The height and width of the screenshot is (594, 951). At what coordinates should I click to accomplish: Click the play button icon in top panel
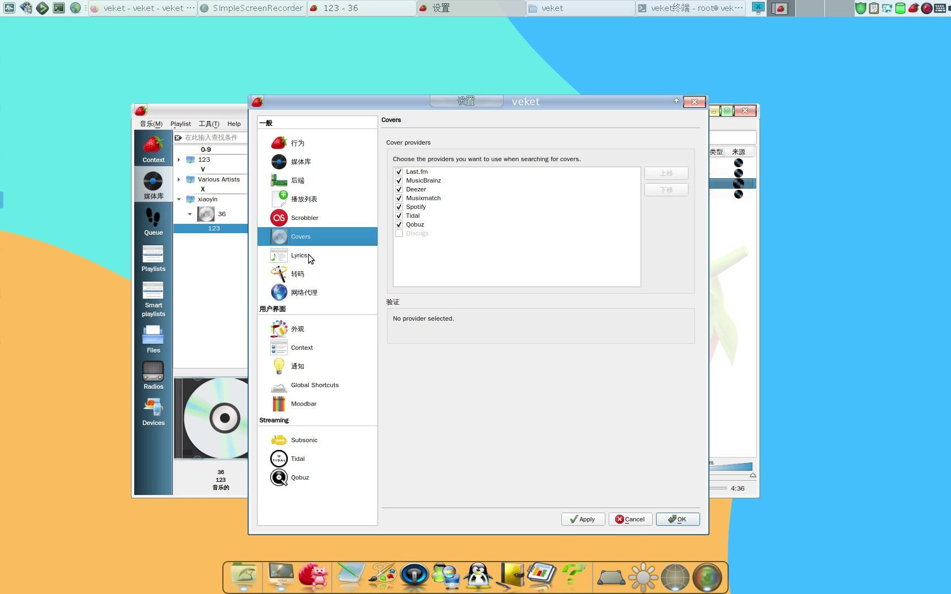coord(42,8)
